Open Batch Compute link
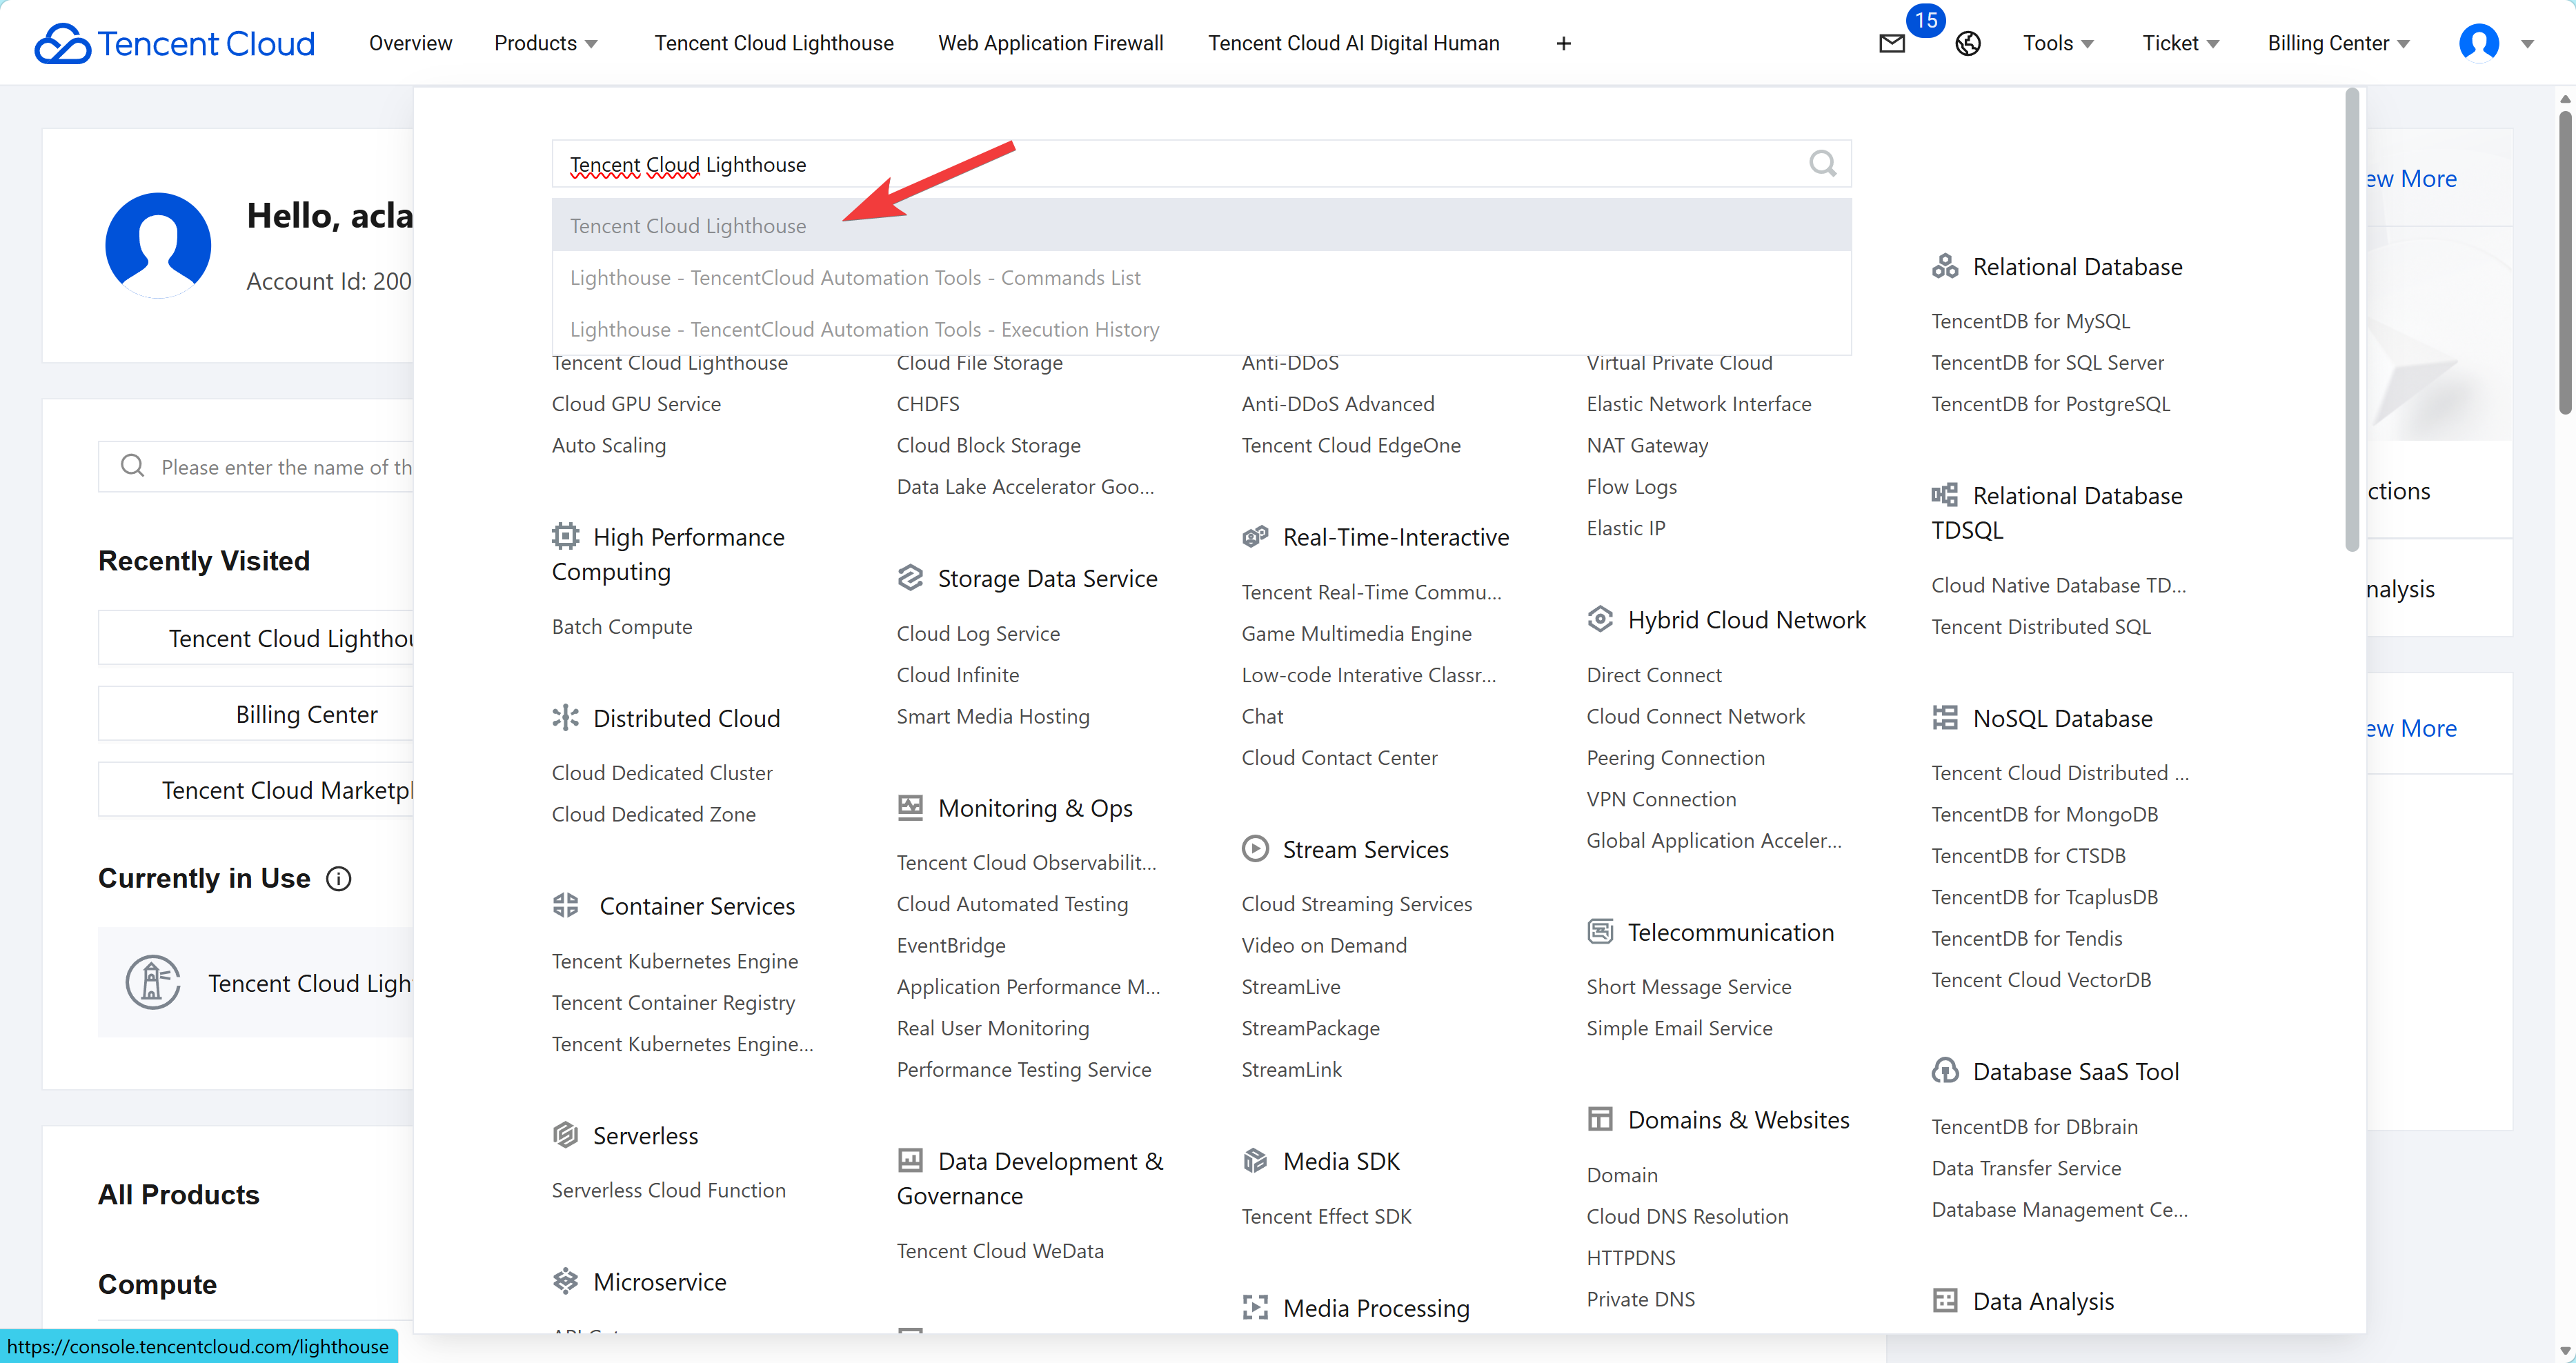The height and width of the screenshot is (1363, 2576). click(621, 626)
